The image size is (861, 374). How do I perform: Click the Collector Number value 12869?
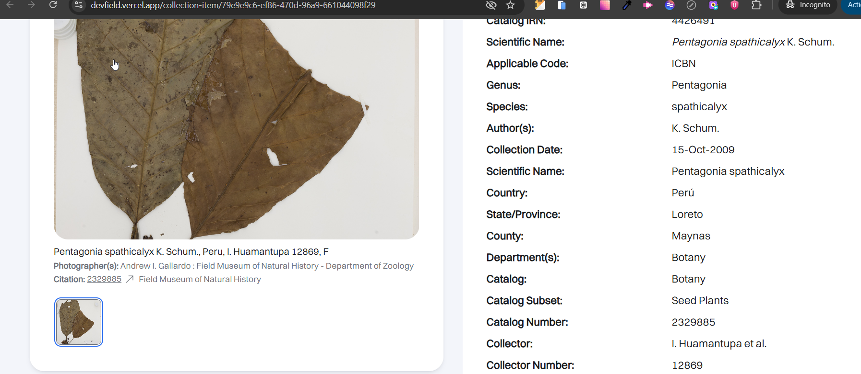click(x=687, y=365)
